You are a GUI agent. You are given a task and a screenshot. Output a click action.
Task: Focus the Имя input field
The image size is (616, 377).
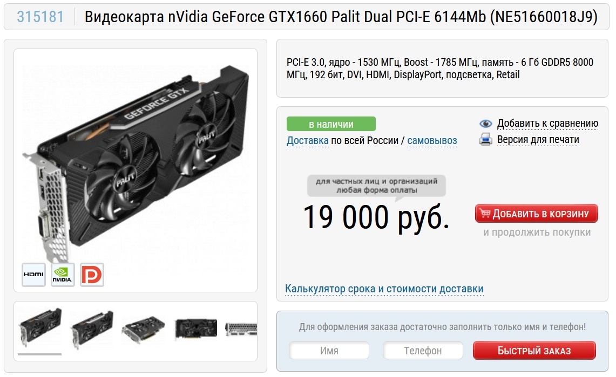click(329, 351)
